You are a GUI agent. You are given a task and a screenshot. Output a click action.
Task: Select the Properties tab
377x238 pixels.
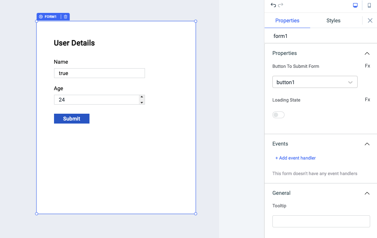click(x=287, y=20)
